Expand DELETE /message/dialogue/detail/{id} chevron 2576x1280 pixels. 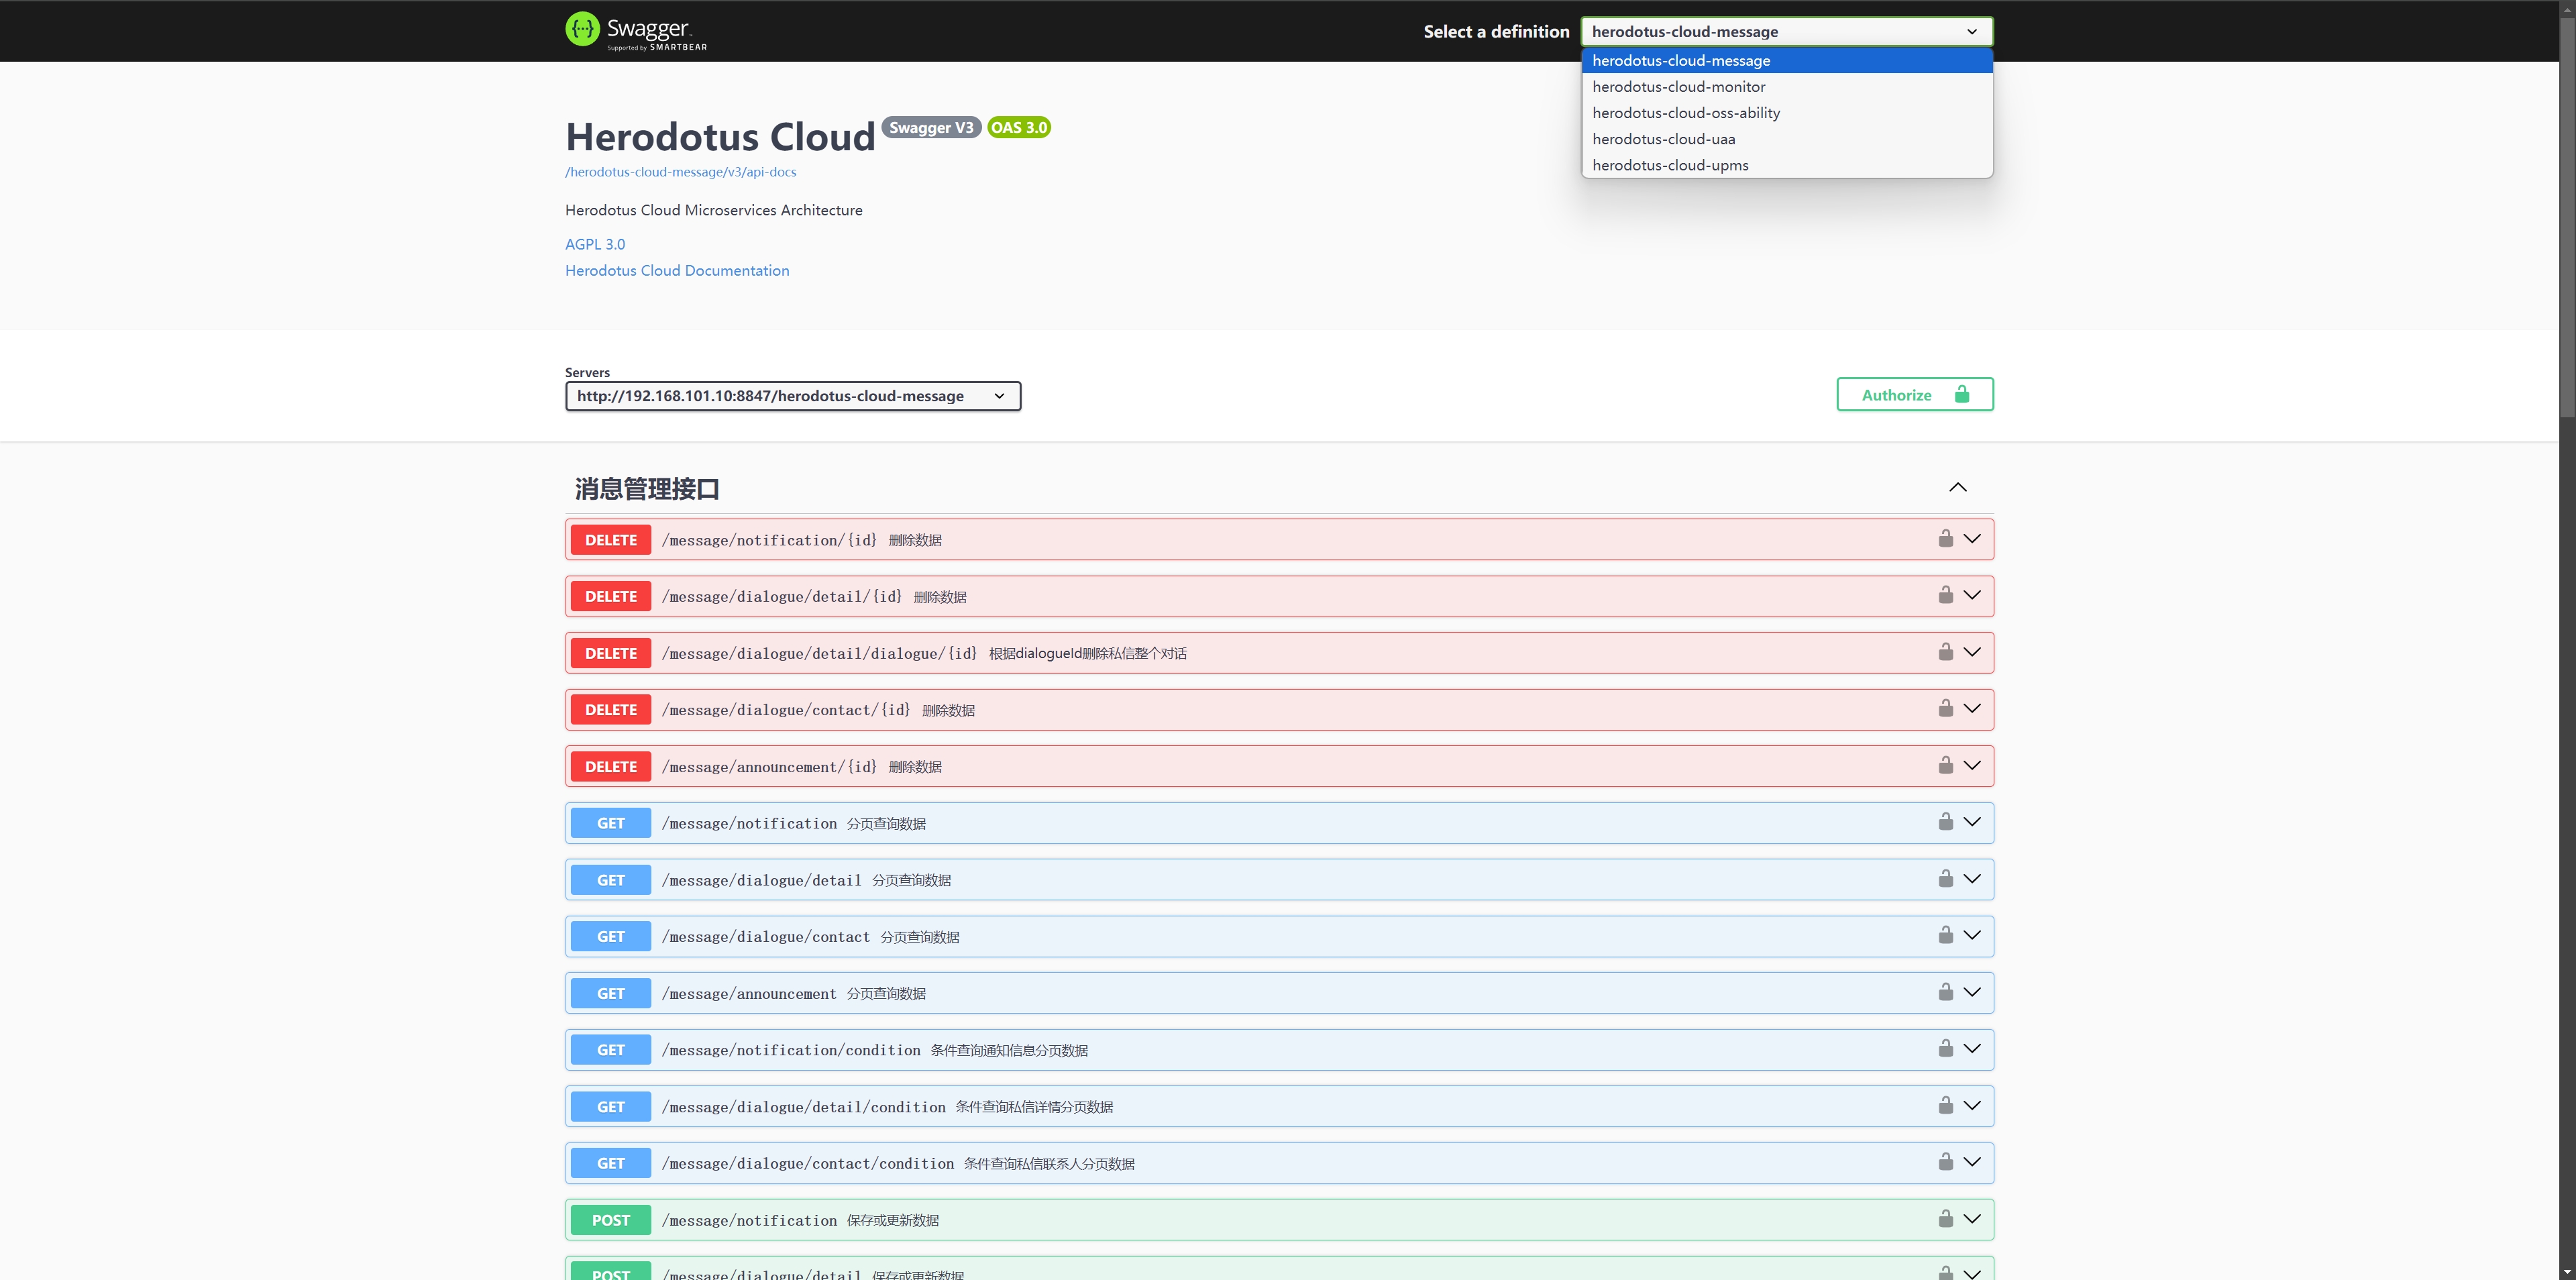(1972, 596)
